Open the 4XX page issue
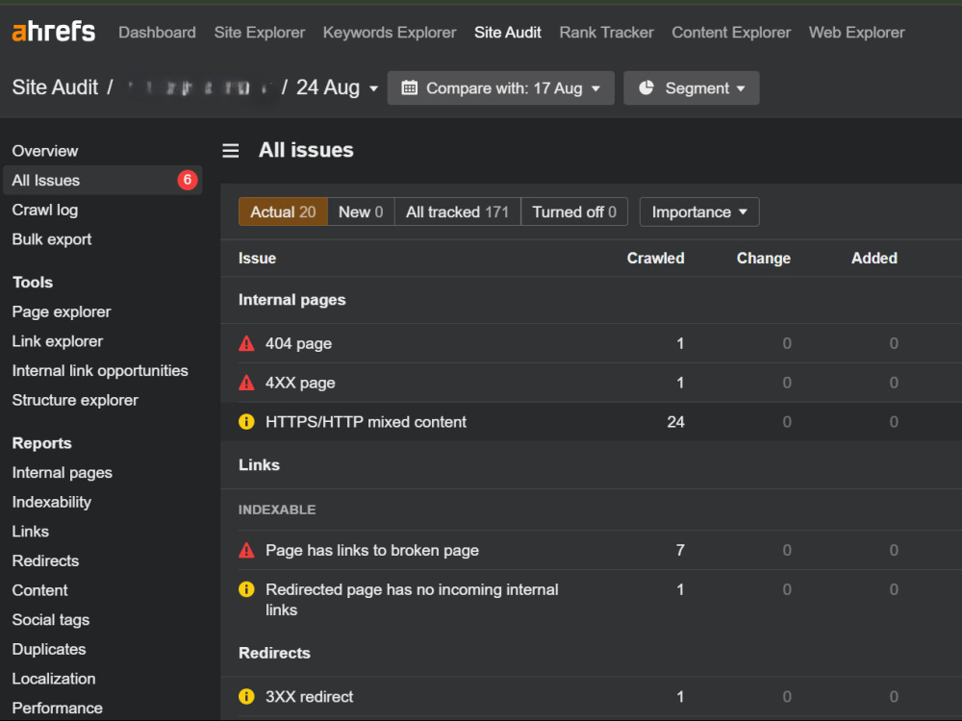962x721 pixels. click(300, 383)
